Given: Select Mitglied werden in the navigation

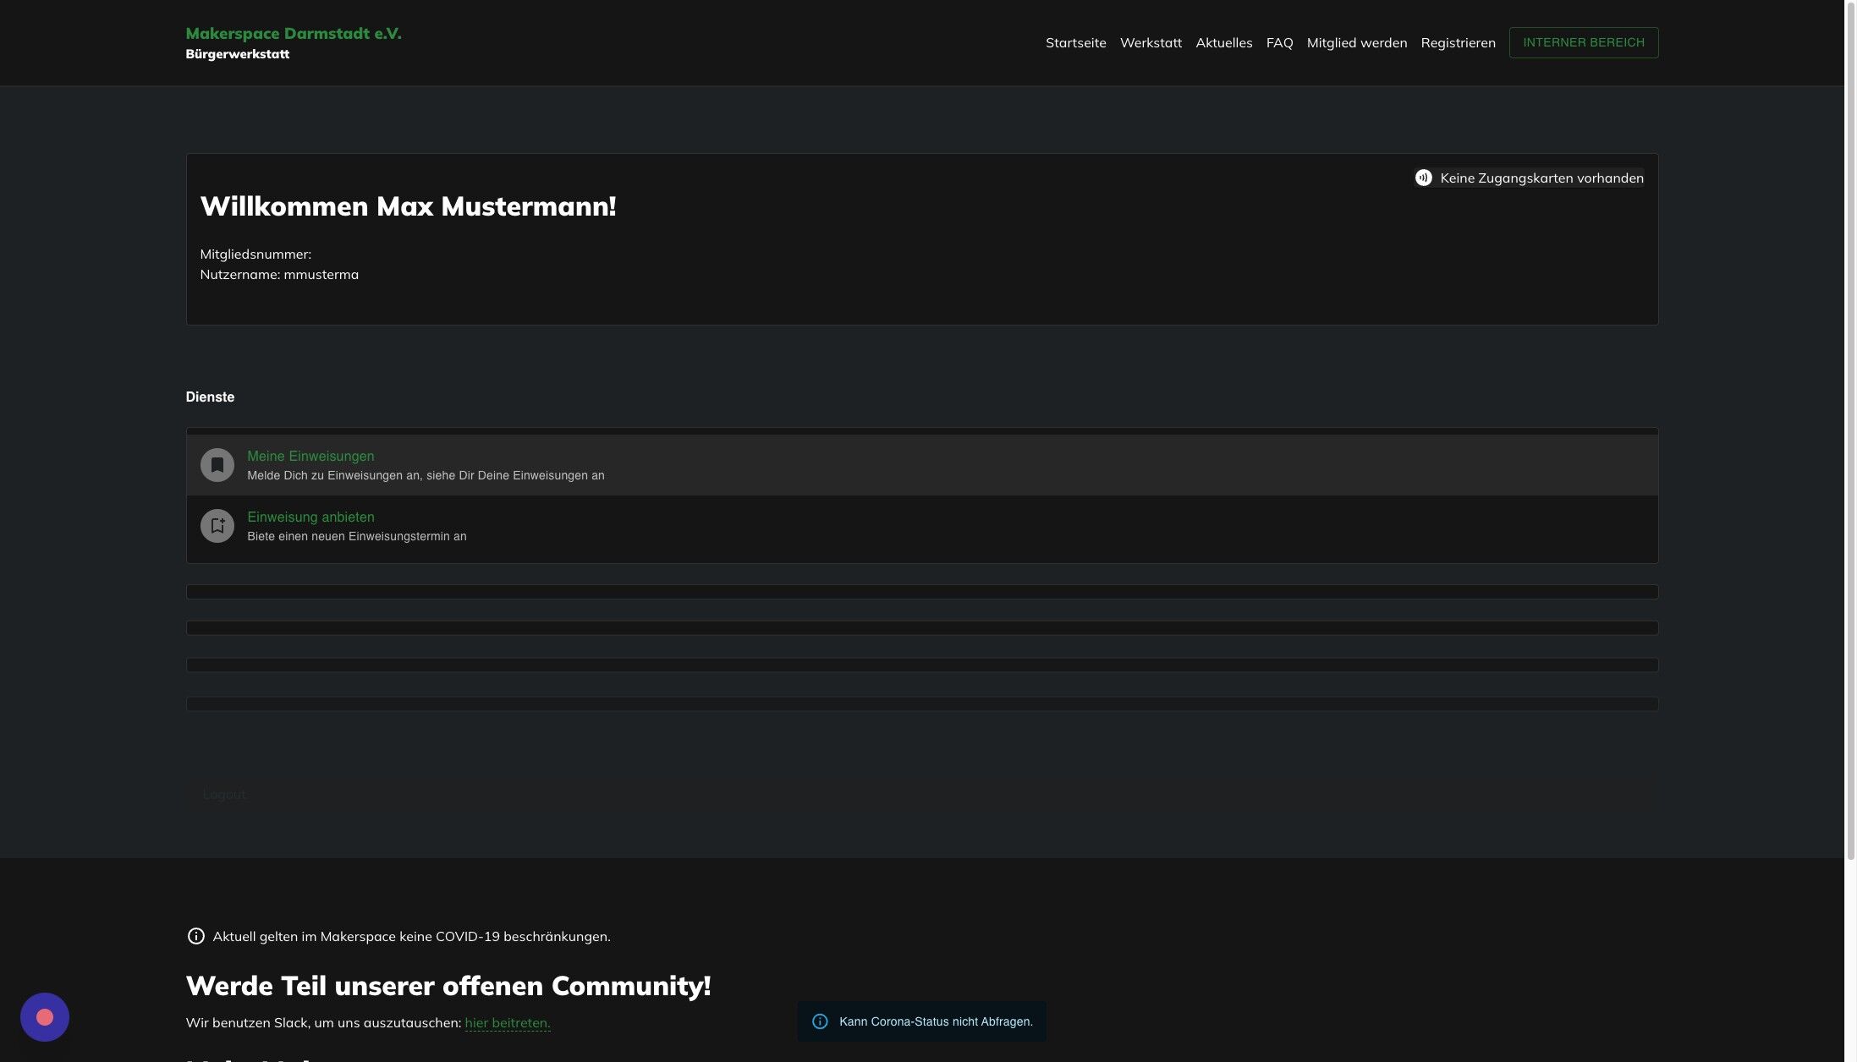Looking at the screenshot, I should [1355, 42].
